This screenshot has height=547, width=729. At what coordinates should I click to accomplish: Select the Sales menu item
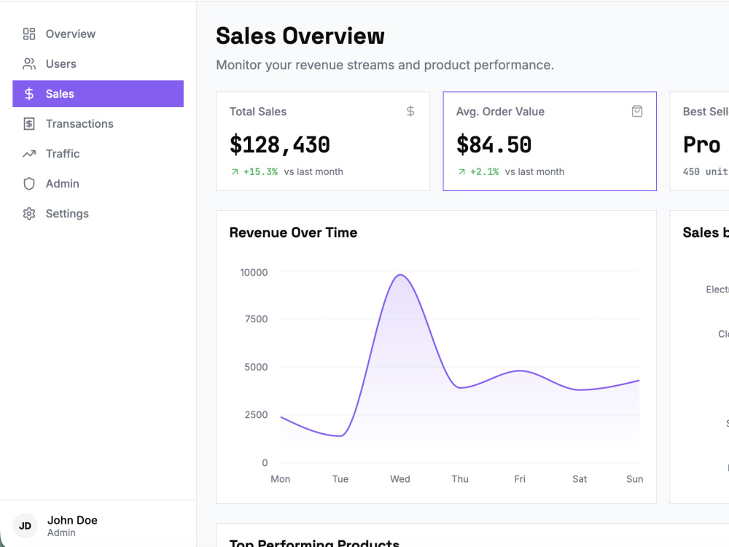point(98,94)
